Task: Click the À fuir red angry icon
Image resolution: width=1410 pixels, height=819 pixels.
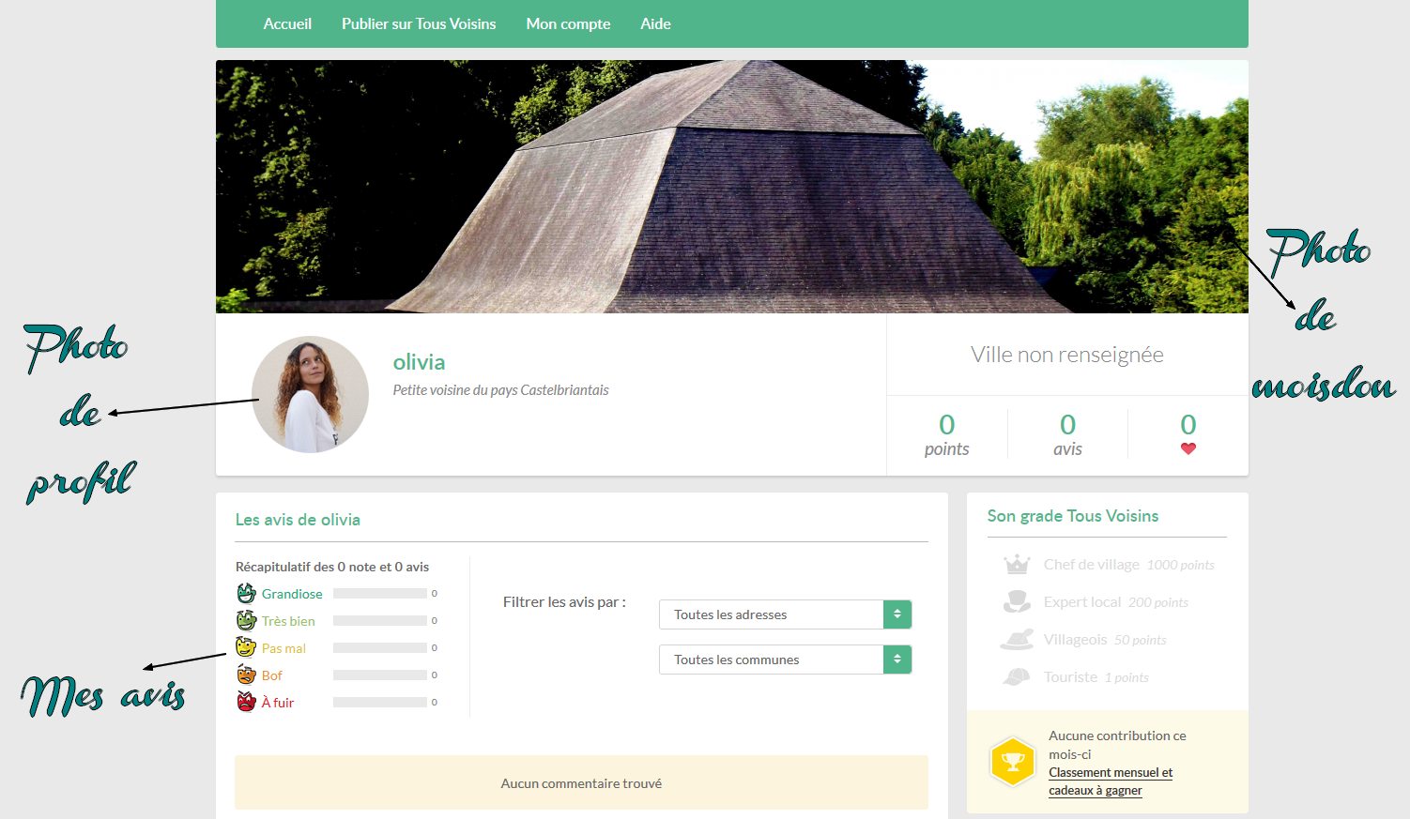Action: tap(246, 702)
